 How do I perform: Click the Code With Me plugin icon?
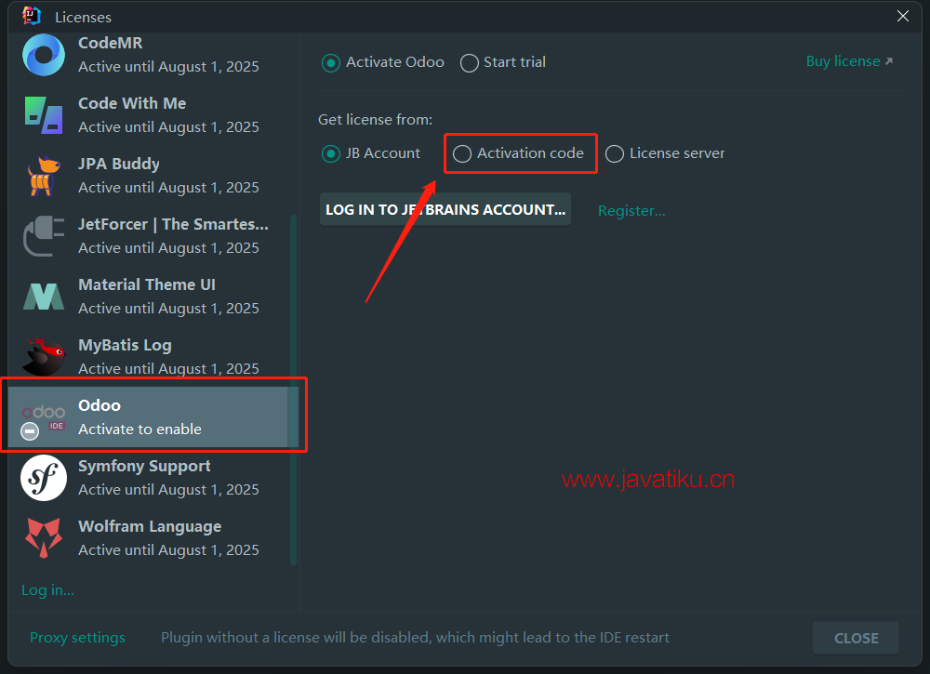coord(44,115)
